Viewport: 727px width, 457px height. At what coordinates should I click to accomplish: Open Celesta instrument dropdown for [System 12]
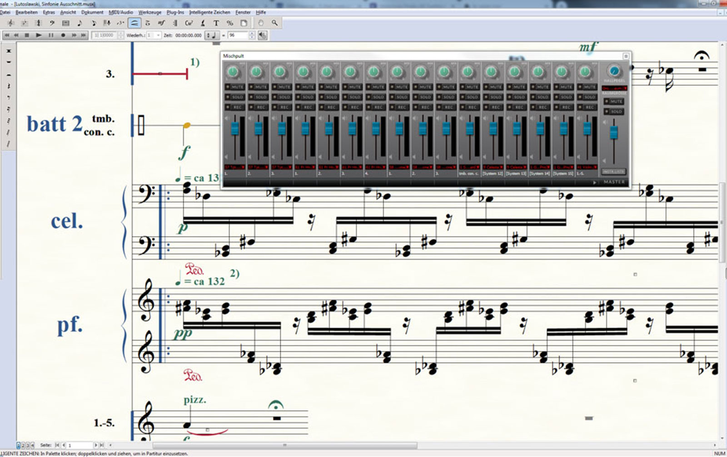coord(493,167)
